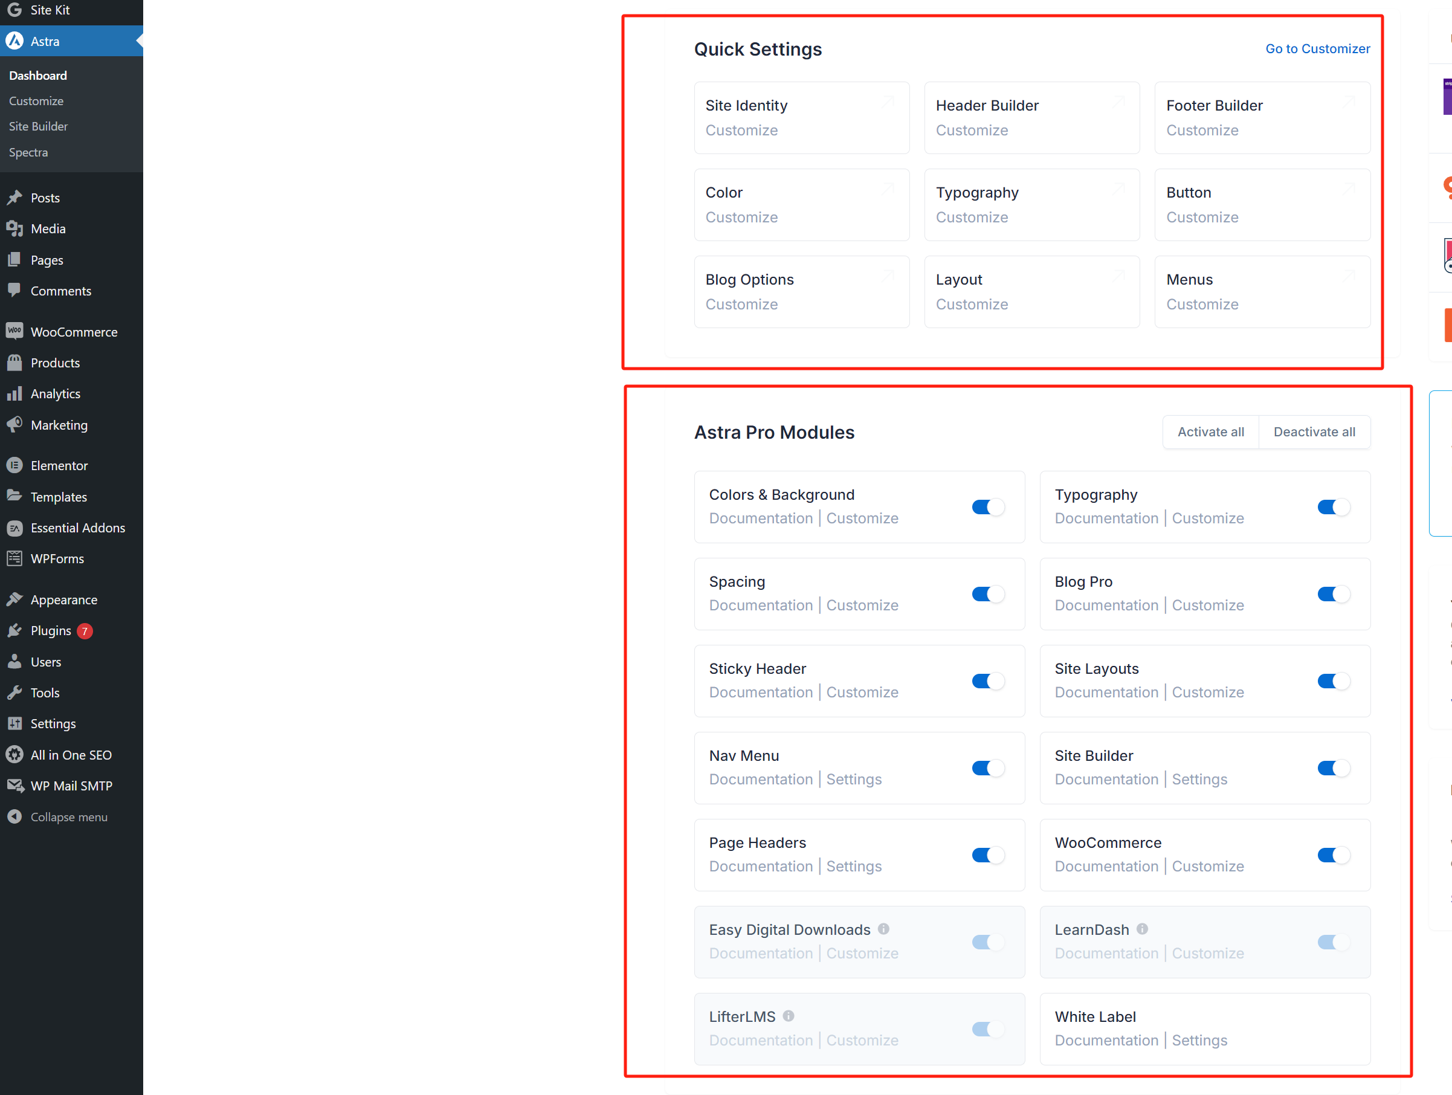Open Settings link for Nav Menu
1452x1095 pixels.
853,779
